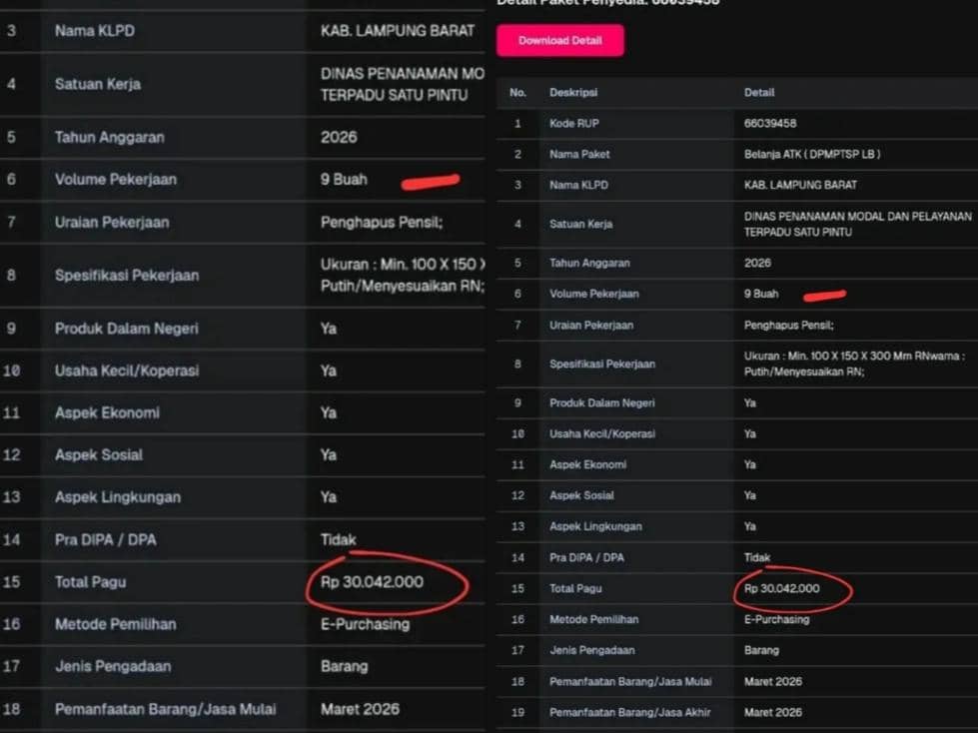Click 'KAB. LAMPUNG BARAT' in the small table

800,185
